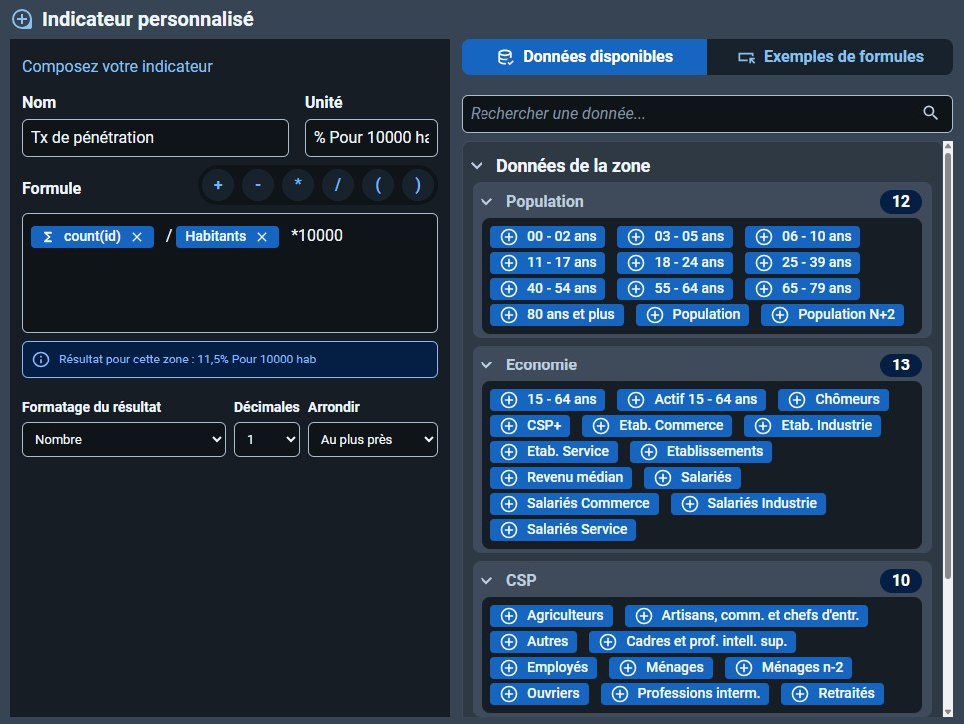Image resolution: width=964 pixels, height=724 pixels.
Task: Add Cadres et prof. intell. sup. chip
Action: [x=692, y=642]
